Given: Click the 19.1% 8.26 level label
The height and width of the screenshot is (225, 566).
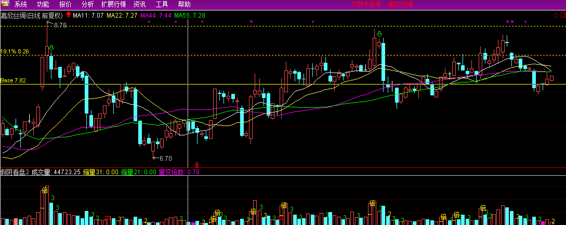Looking at the screenshot, I should [x=15, y=51].
